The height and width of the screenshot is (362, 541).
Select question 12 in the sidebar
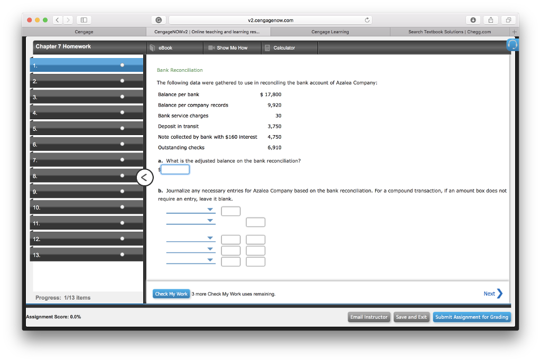[87, 239]
